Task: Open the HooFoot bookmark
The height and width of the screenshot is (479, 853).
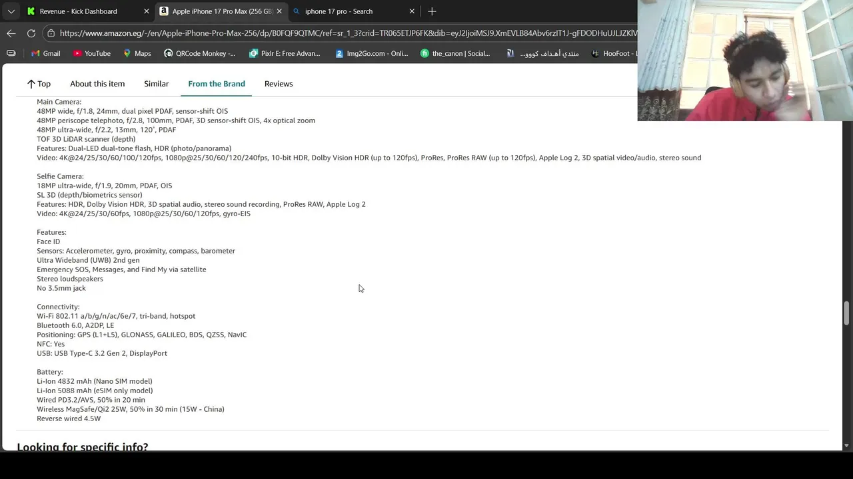Action: pyautogui.click(x=613, y=53)
